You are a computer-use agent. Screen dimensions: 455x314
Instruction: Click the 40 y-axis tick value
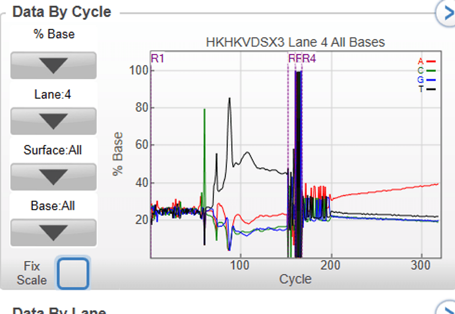point(142,183)
